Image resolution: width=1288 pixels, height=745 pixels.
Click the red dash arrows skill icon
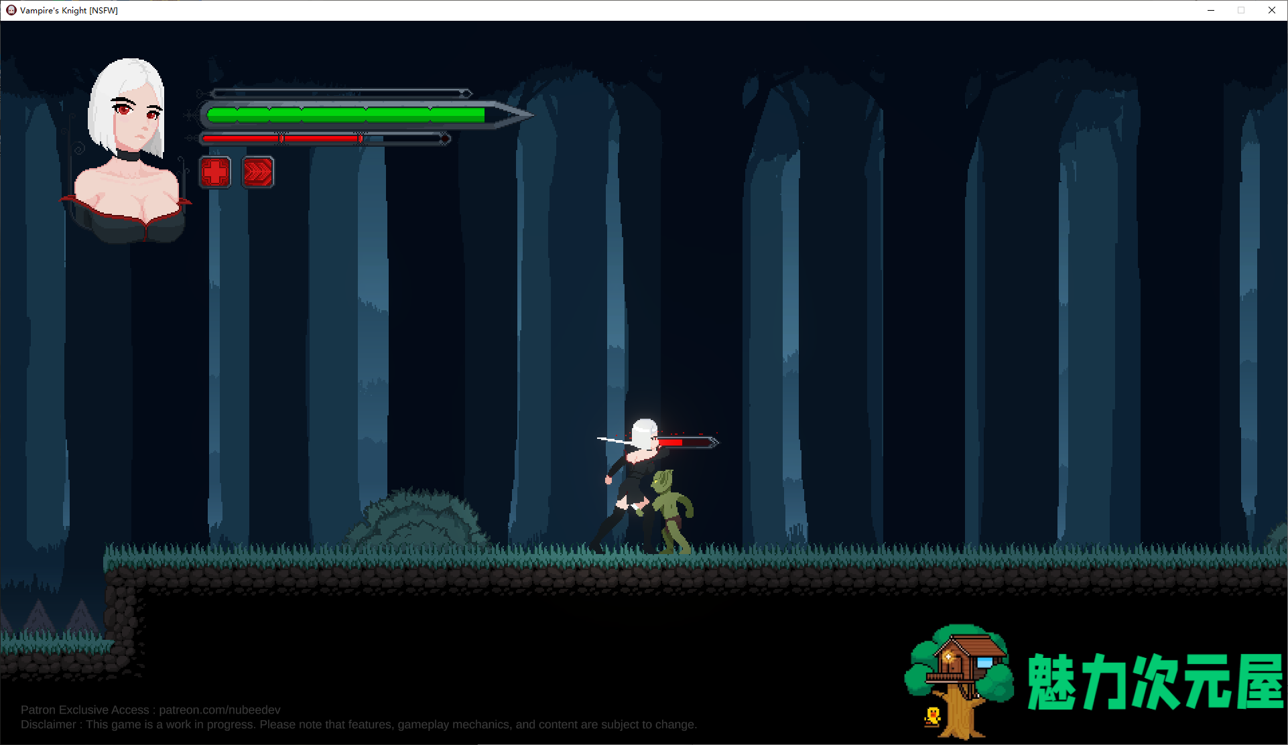click(257, 172)
